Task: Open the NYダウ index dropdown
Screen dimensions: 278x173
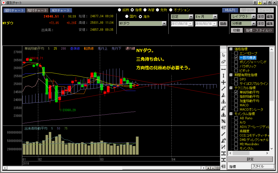Action: [164, 23]
